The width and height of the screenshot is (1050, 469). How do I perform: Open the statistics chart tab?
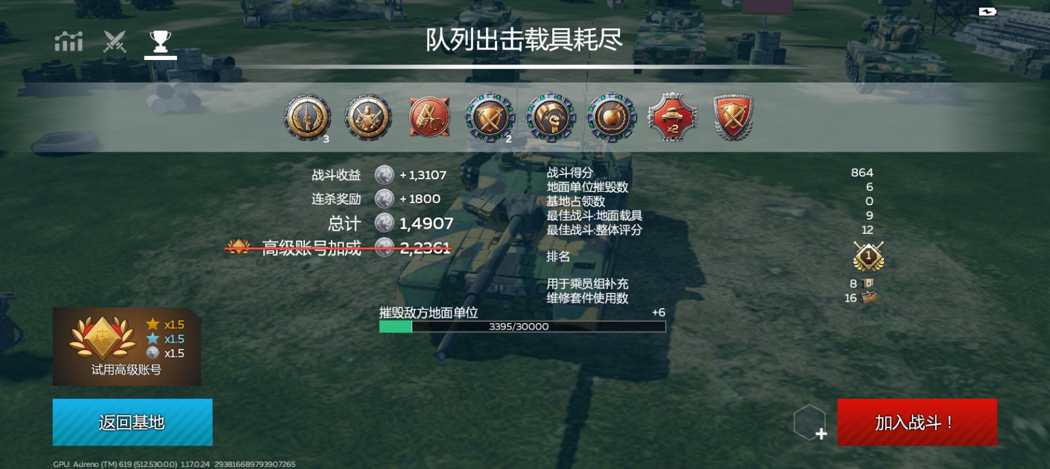(x=68, y=42)
